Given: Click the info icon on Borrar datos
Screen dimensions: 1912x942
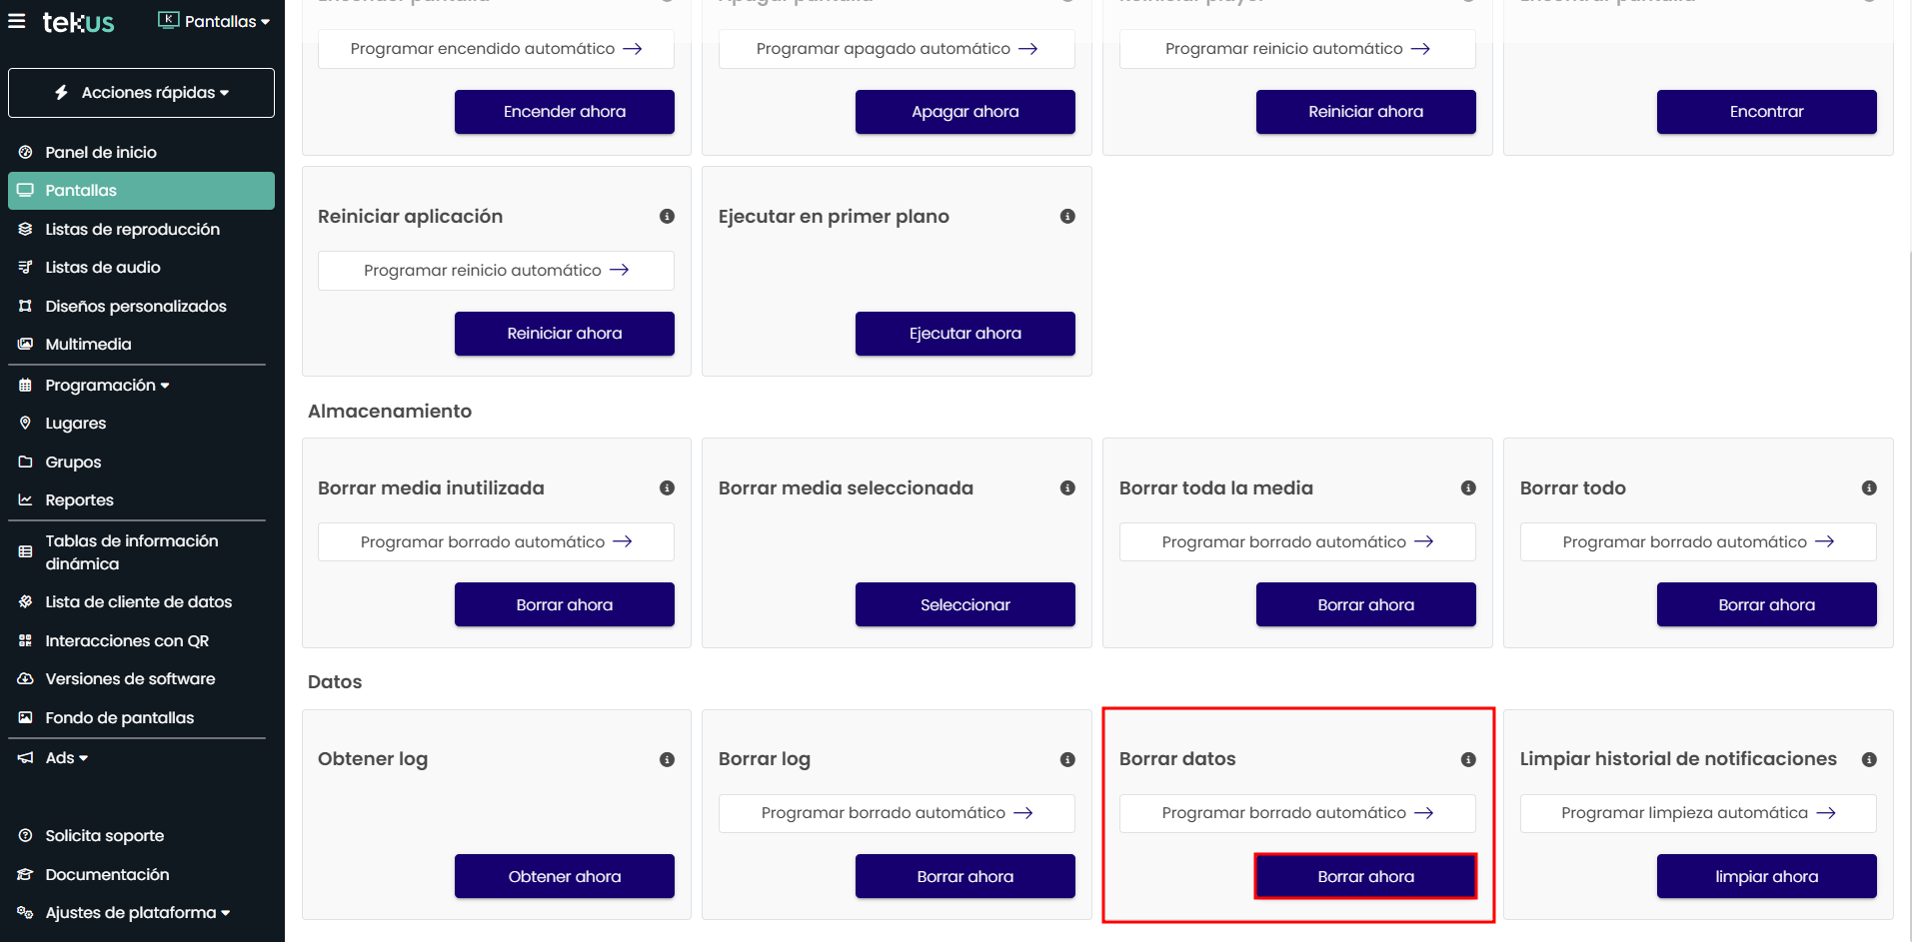Looking at the screenshot, I should coord(1468,759).
